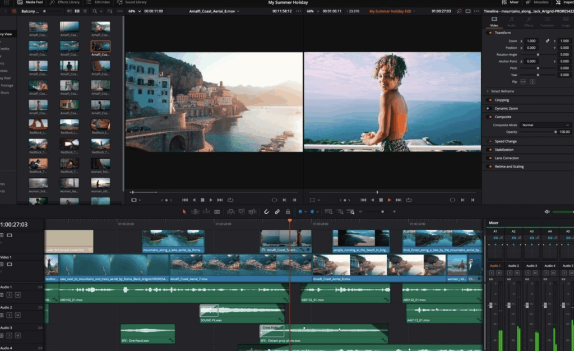Play reverse in the timeline viewer
Image resolution: width=574 pixels, height=351 pixels.
[x=373, y=200]
